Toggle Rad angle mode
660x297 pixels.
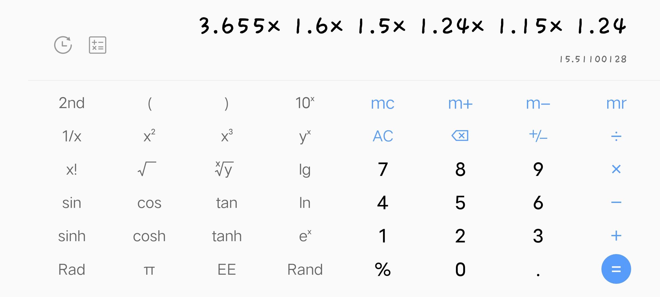pos(71,269)
